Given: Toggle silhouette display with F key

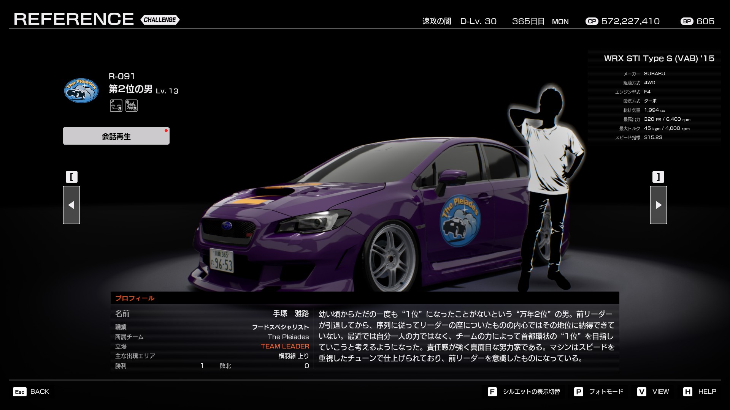Looking at the screenshot, I should tap(492, 392).
